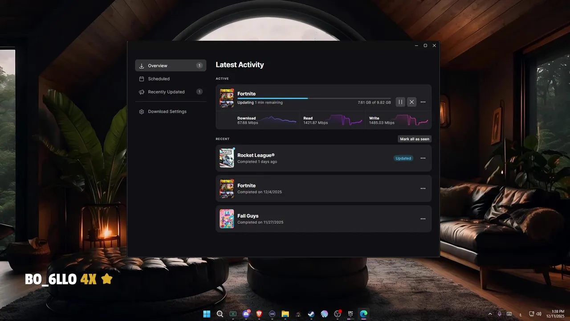The height and width of the screenshot is (321, 570).
Task: Open the pink-blue swirl taskbar app
Action: [324, 314]
